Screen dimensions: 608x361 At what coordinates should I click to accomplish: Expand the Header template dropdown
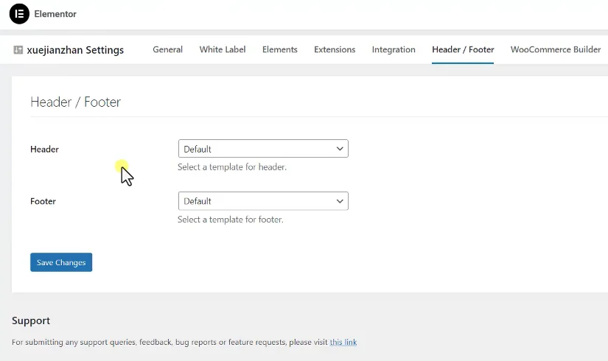click(x=263, y=149)
